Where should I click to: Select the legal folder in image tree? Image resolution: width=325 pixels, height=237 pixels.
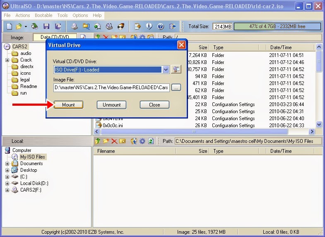click(25, 80)
